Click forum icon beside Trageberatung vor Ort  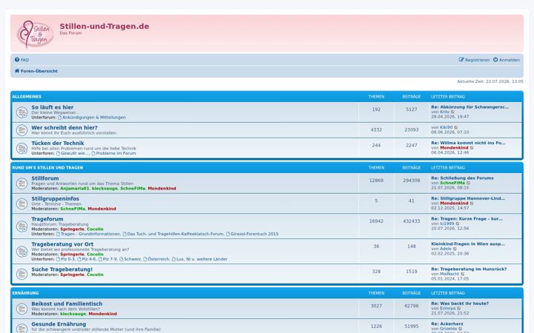[x=22, y=252]
